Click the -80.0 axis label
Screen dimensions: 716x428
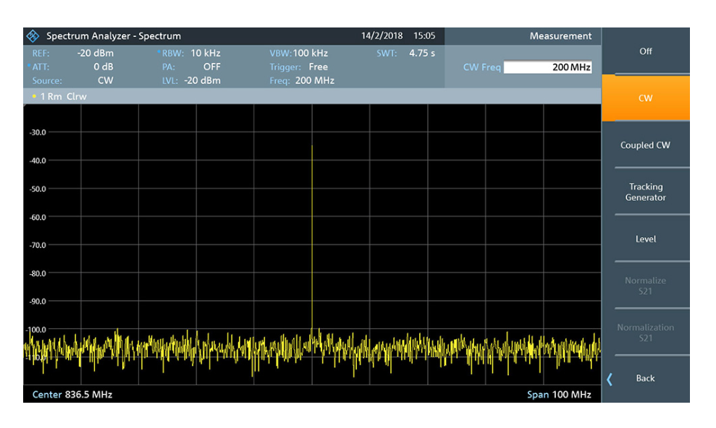click(38, 273)
